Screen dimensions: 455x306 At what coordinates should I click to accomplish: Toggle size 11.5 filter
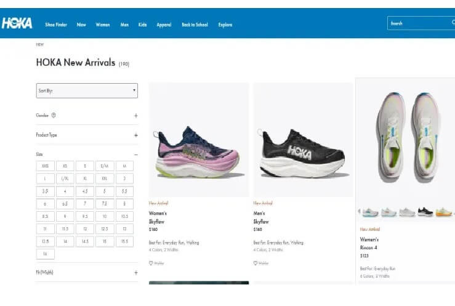[x=65, y=229]
